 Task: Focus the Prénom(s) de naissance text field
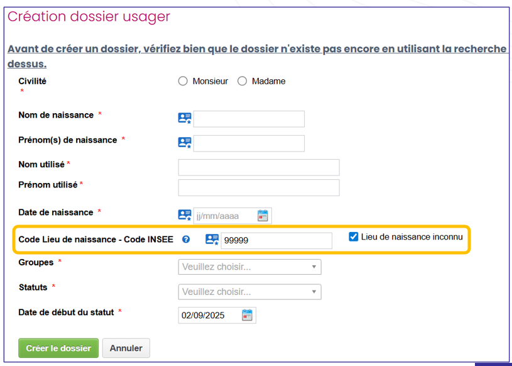[x=249, y=143]
